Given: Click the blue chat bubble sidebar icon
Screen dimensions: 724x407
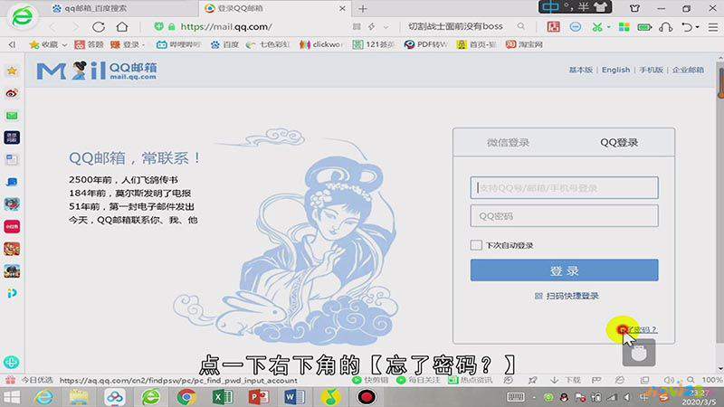Looking at the screenshot, I should 12,182.
